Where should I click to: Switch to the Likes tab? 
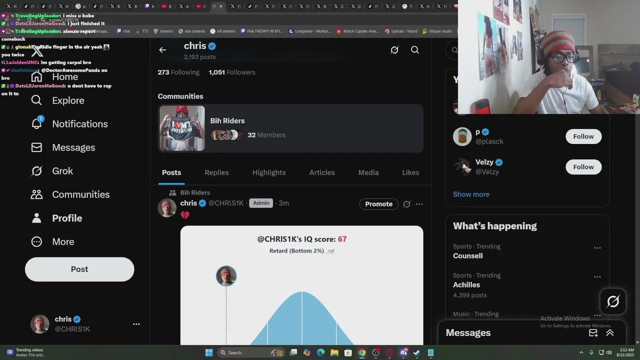pos(410,172)
